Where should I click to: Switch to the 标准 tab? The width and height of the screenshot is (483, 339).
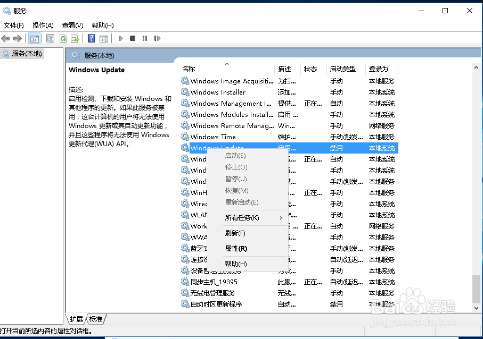(x=96, y=319)
